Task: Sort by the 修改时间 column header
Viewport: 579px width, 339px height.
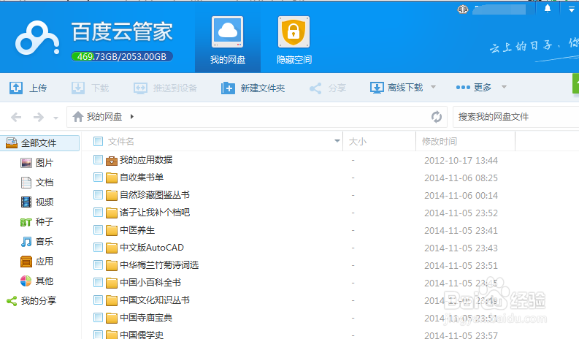Action: click(440, 142)
